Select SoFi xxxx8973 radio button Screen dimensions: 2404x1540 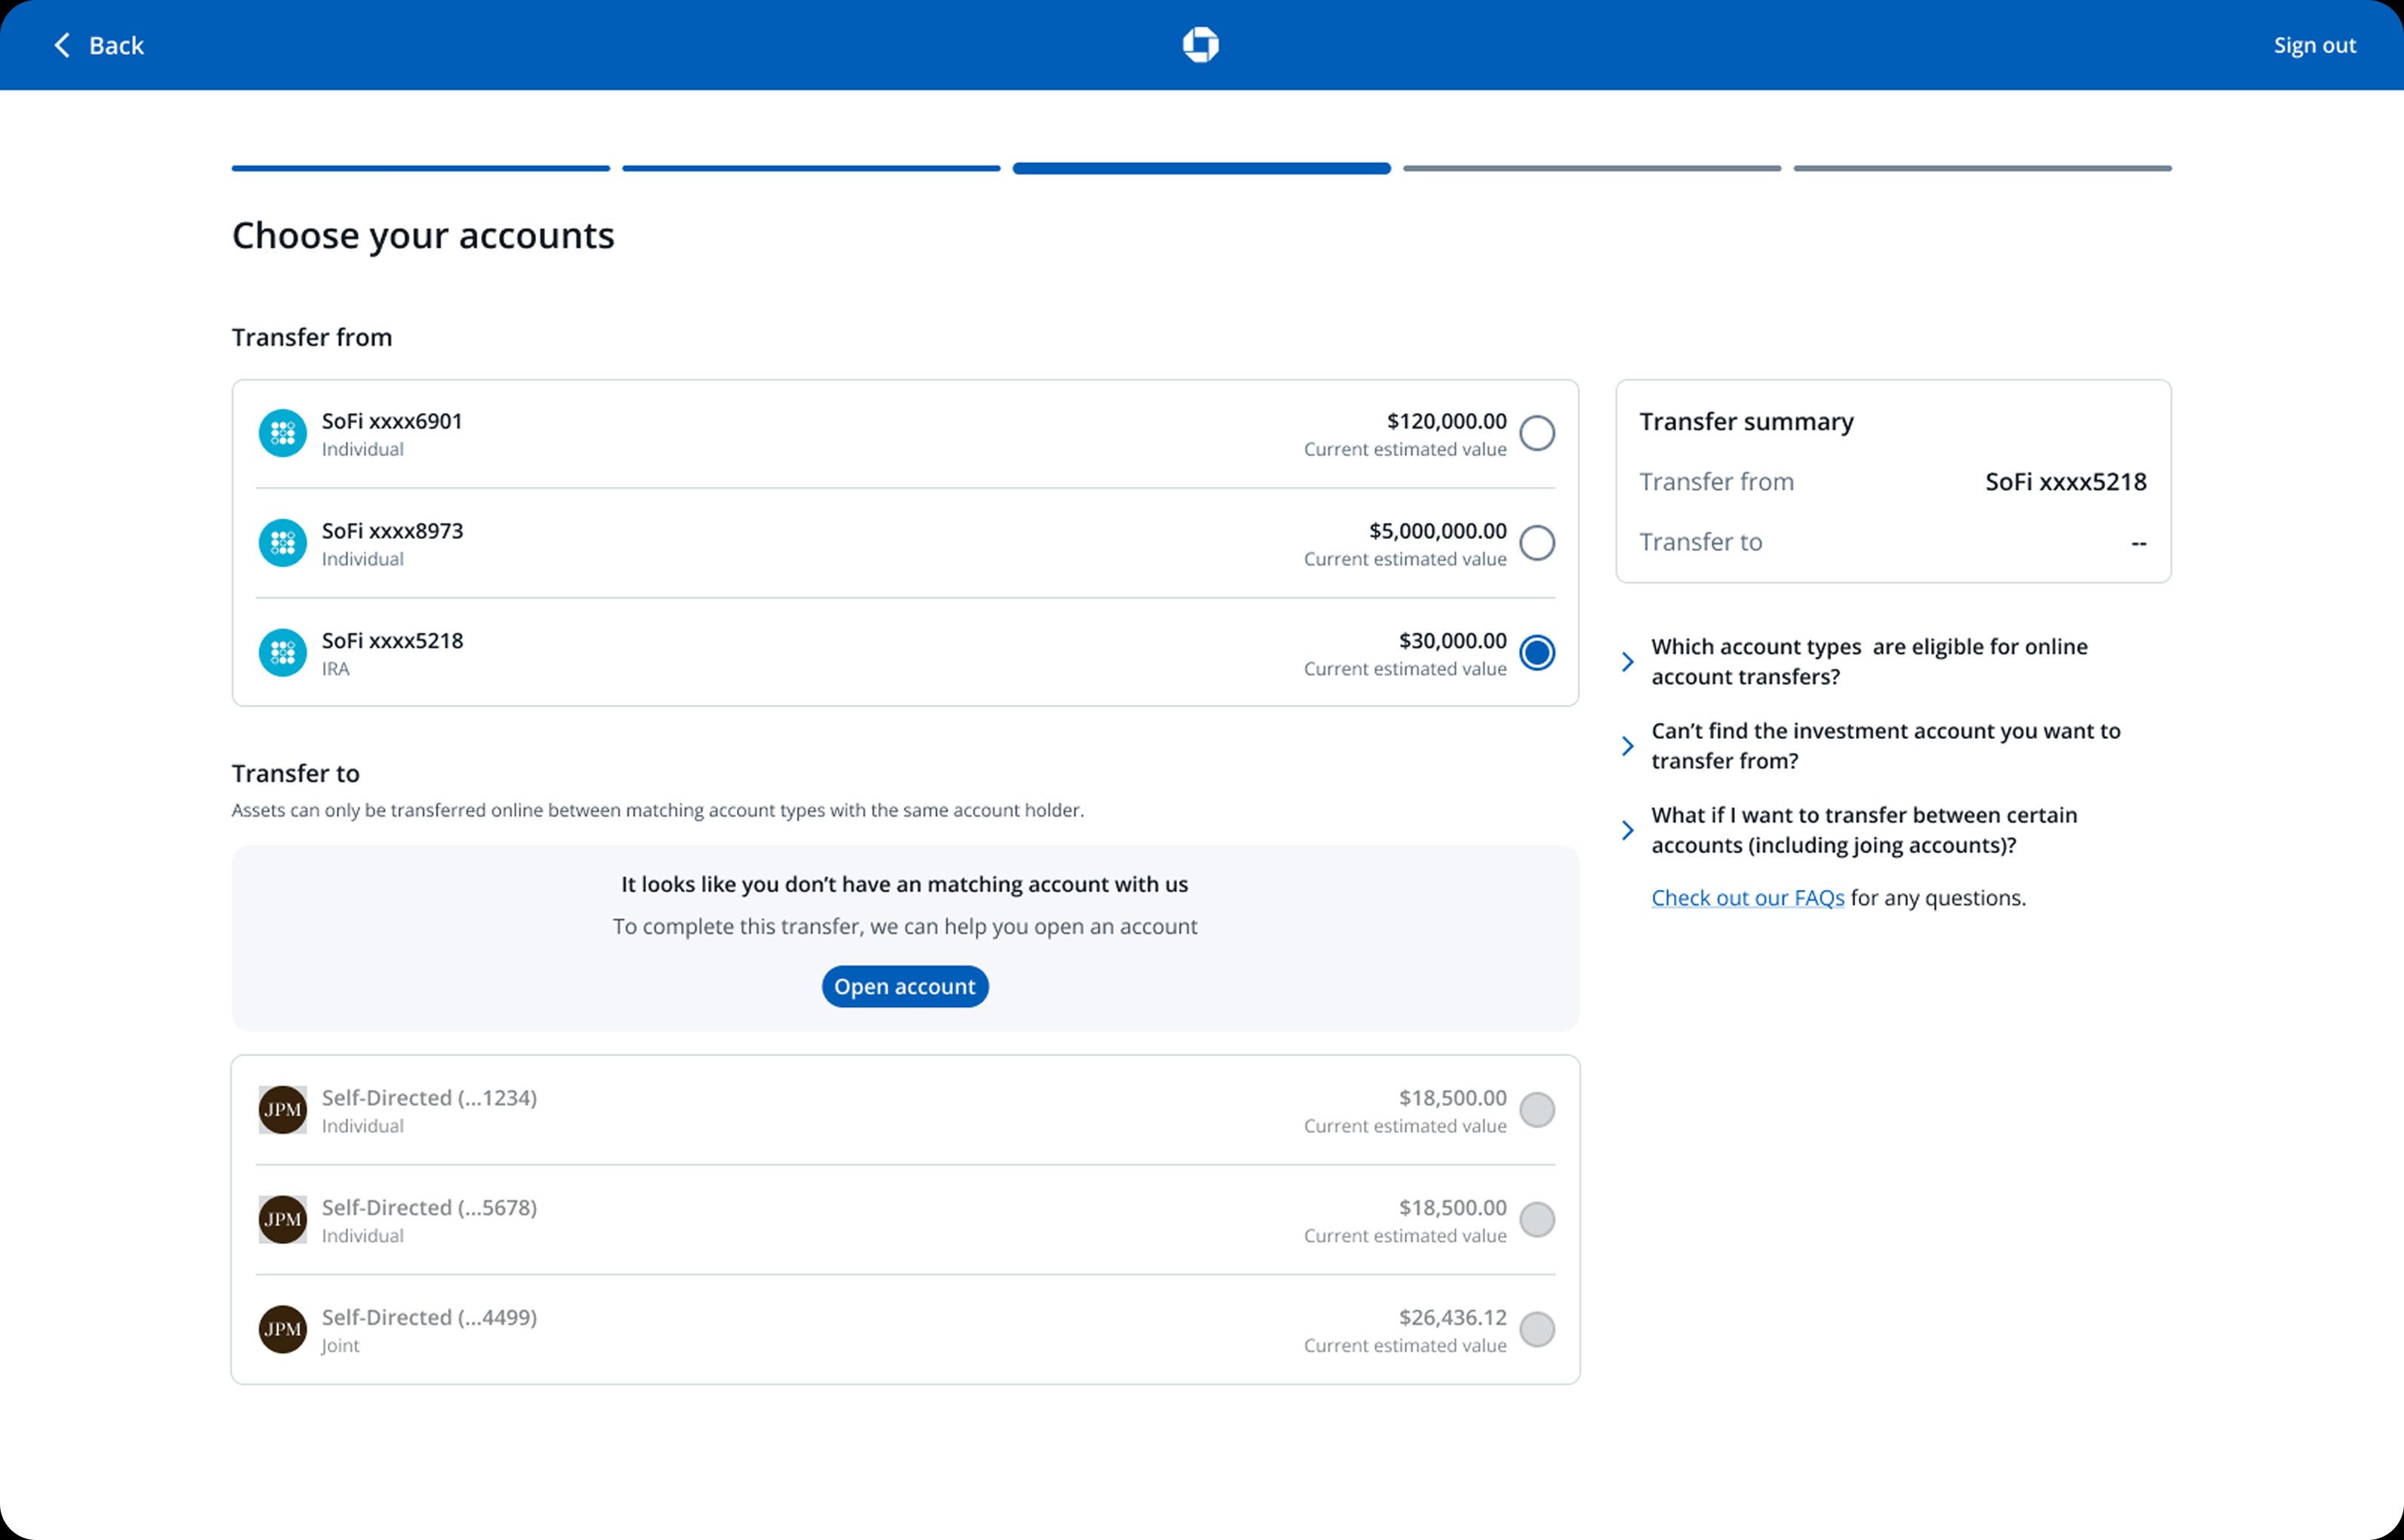click(x=1537, y=543)
